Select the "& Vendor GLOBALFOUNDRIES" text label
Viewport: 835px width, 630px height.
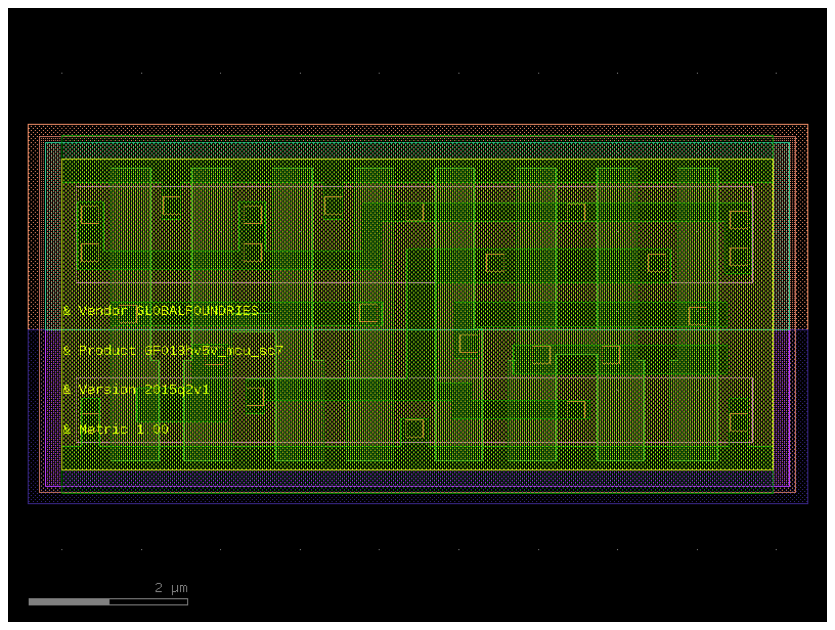click(161, 311)
